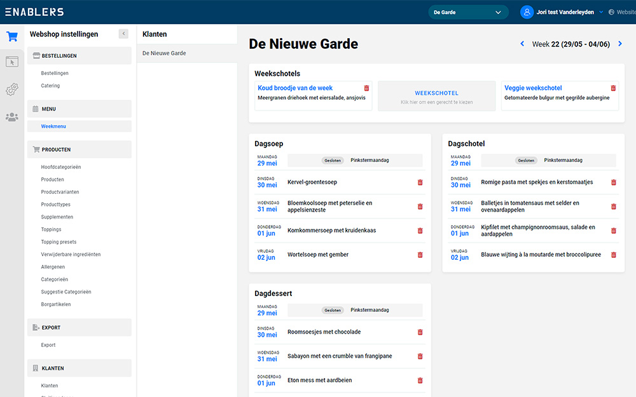
Task: Delete Blauwe wijting à la moutarde dish
Action: [x=613, y=255]
